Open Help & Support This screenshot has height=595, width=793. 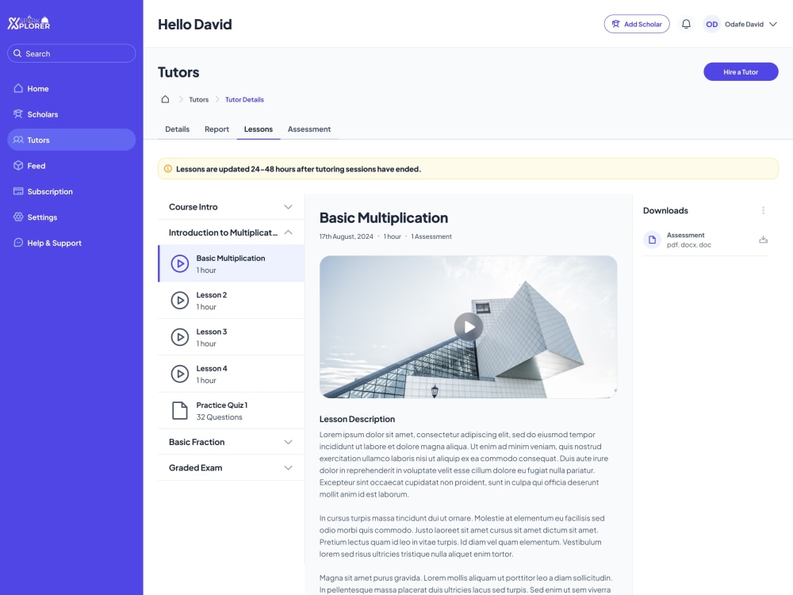click(71, 243)
